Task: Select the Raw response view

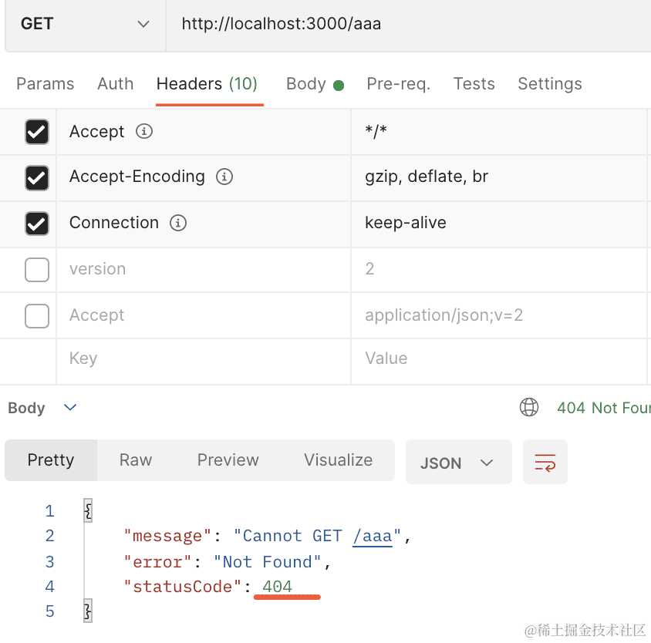Action: click(x=136, y=460)
